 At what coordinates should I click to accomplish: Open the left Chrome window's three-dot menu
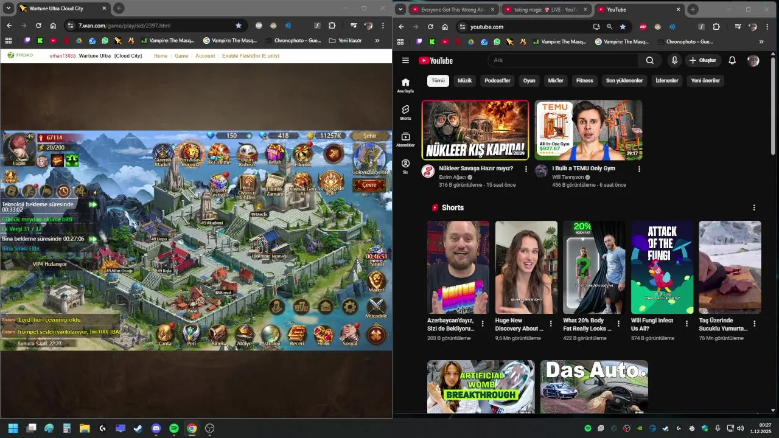click(383, 26)
